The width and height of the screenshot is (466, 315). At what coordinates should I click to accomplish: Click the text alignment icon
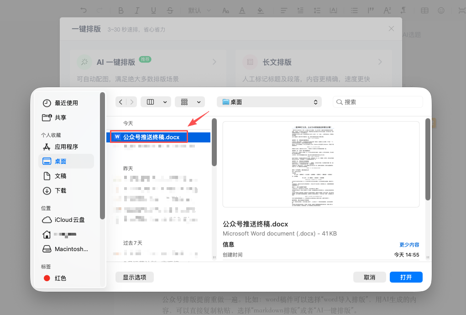coord(284,10)
